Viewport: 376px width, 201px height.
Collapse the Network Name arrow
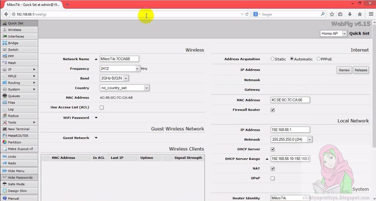pos(96,59)
